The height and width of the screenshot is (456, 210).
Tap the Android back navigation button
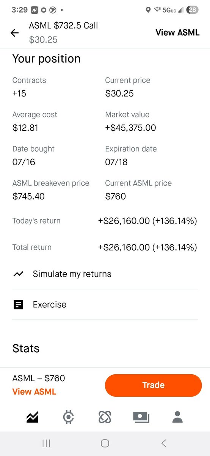coord(164,443)
